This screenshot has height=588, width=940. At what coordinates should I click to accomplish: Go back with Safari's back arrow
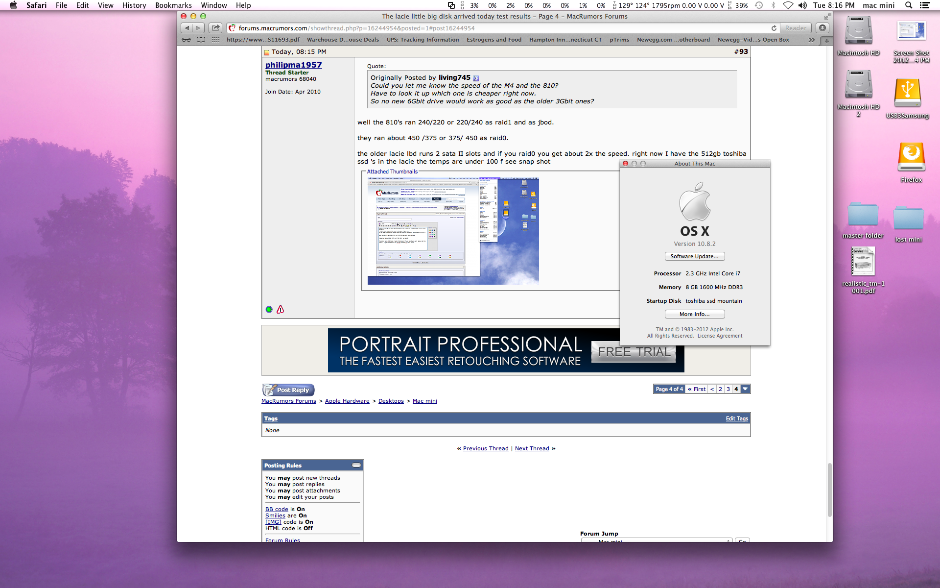[x=187, y=28]
